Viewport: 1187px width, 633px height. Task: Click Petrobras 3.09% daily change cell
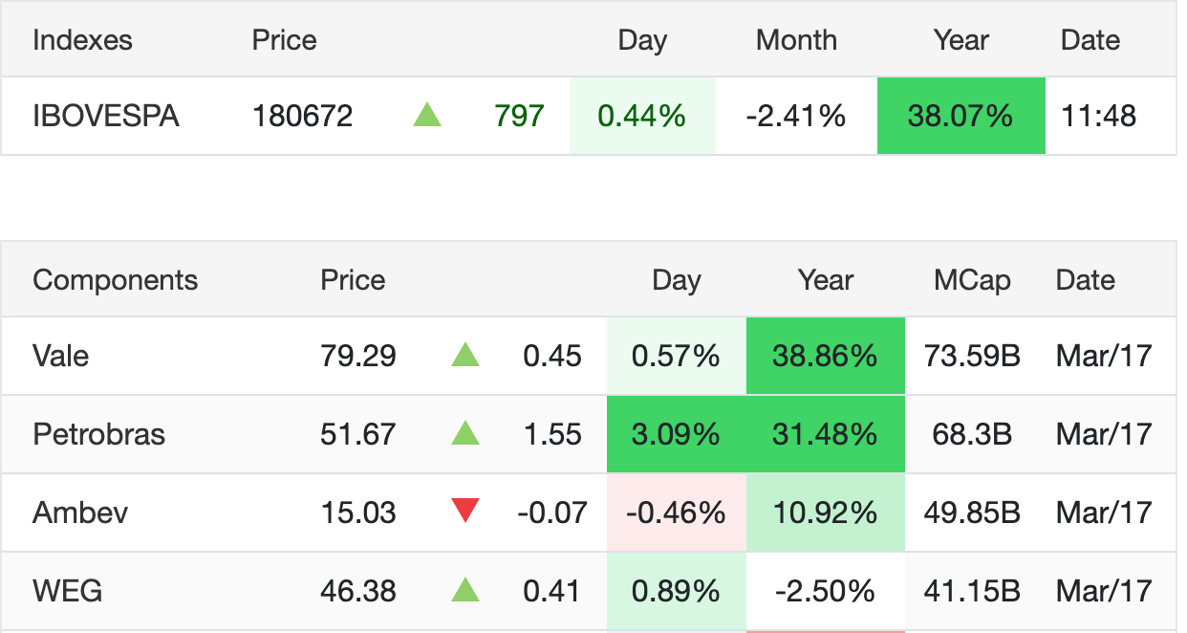click(x=676, y=434)
